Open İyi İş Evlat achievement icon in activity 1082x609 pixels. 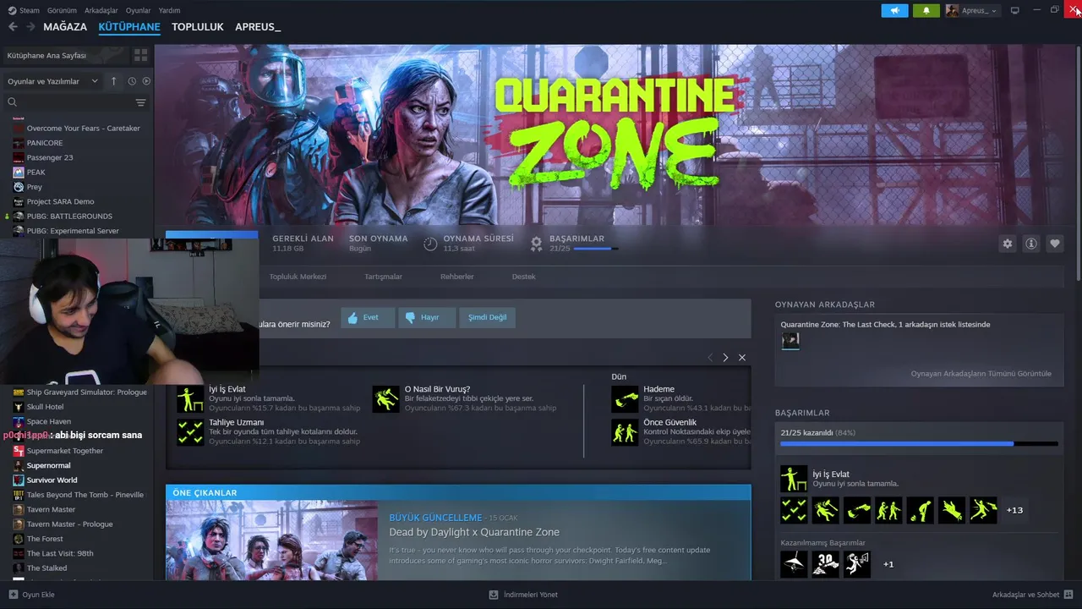click(190, 398)
